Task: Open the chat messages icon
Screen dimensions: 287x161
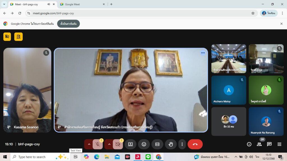Action: click(x=269, y=144)
